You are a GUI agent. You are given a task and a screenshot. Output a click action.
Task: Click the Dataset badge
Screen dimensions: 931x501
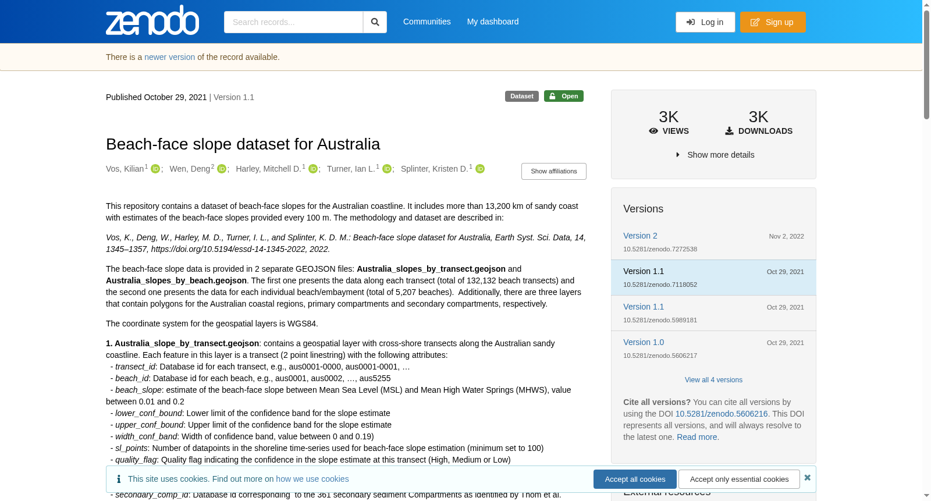[522, 96]
